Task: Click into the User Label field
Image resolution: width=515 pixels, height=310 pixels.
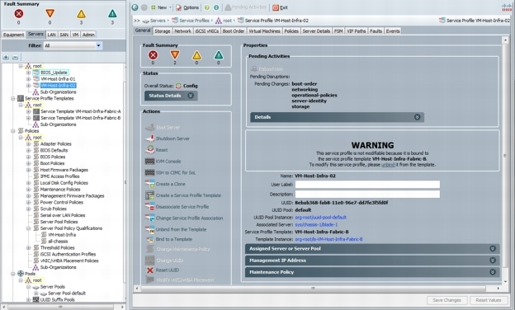Action: tap(367, 185)
